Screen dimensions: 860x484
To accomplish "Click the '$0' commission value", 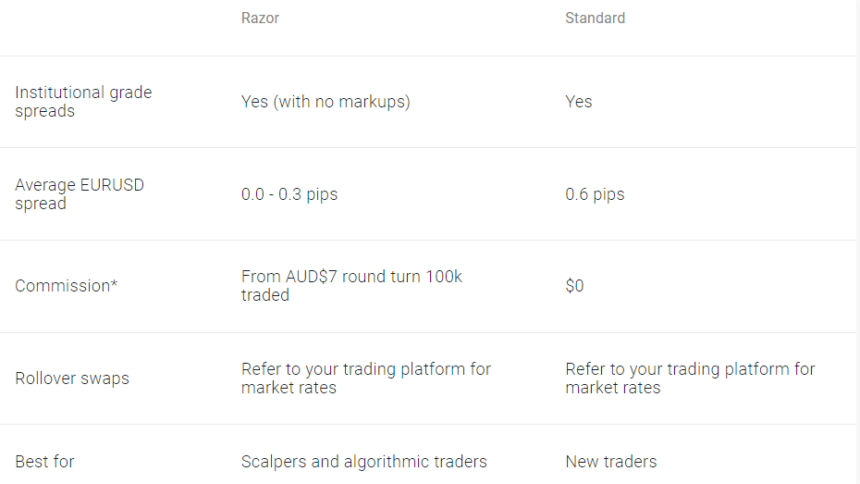I will coord(574,286).
